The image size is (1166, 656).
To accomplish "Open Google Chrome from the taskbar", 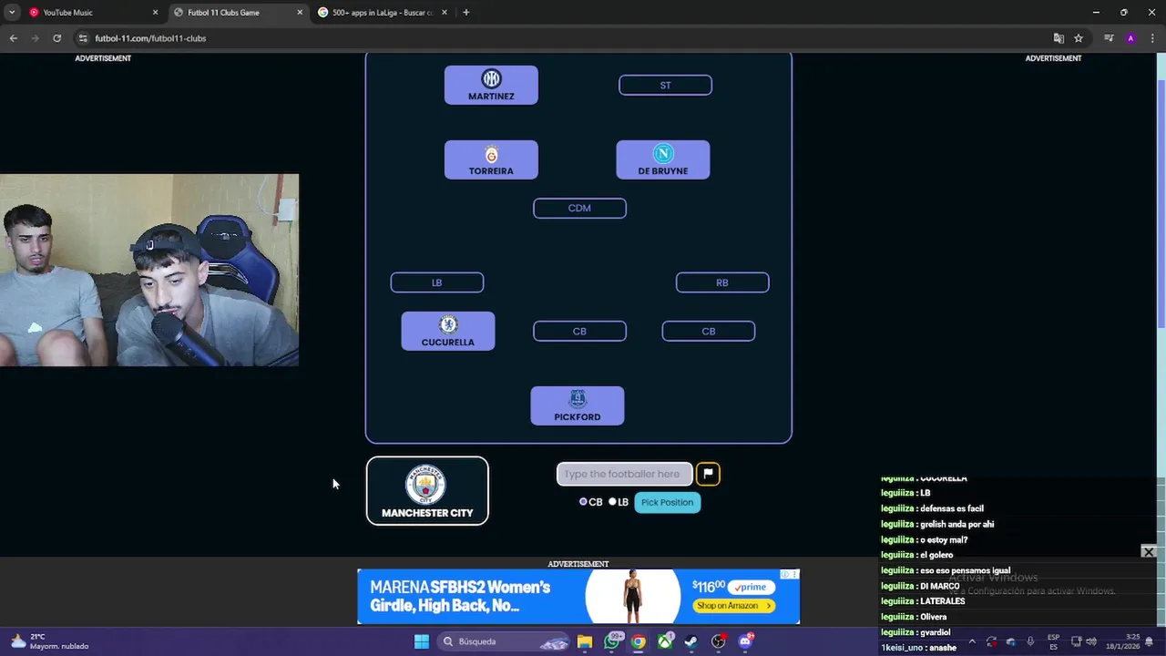I will (639, 641).
